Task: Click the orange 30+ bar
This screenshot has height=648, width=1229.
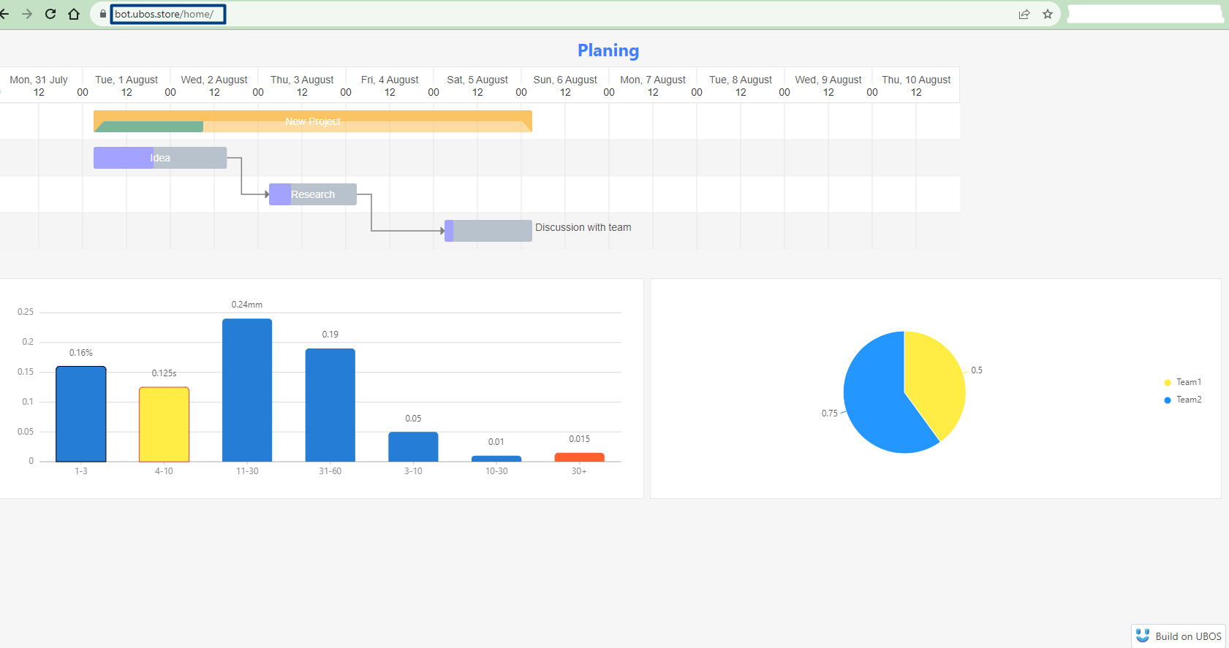Action: pos(580,457)
